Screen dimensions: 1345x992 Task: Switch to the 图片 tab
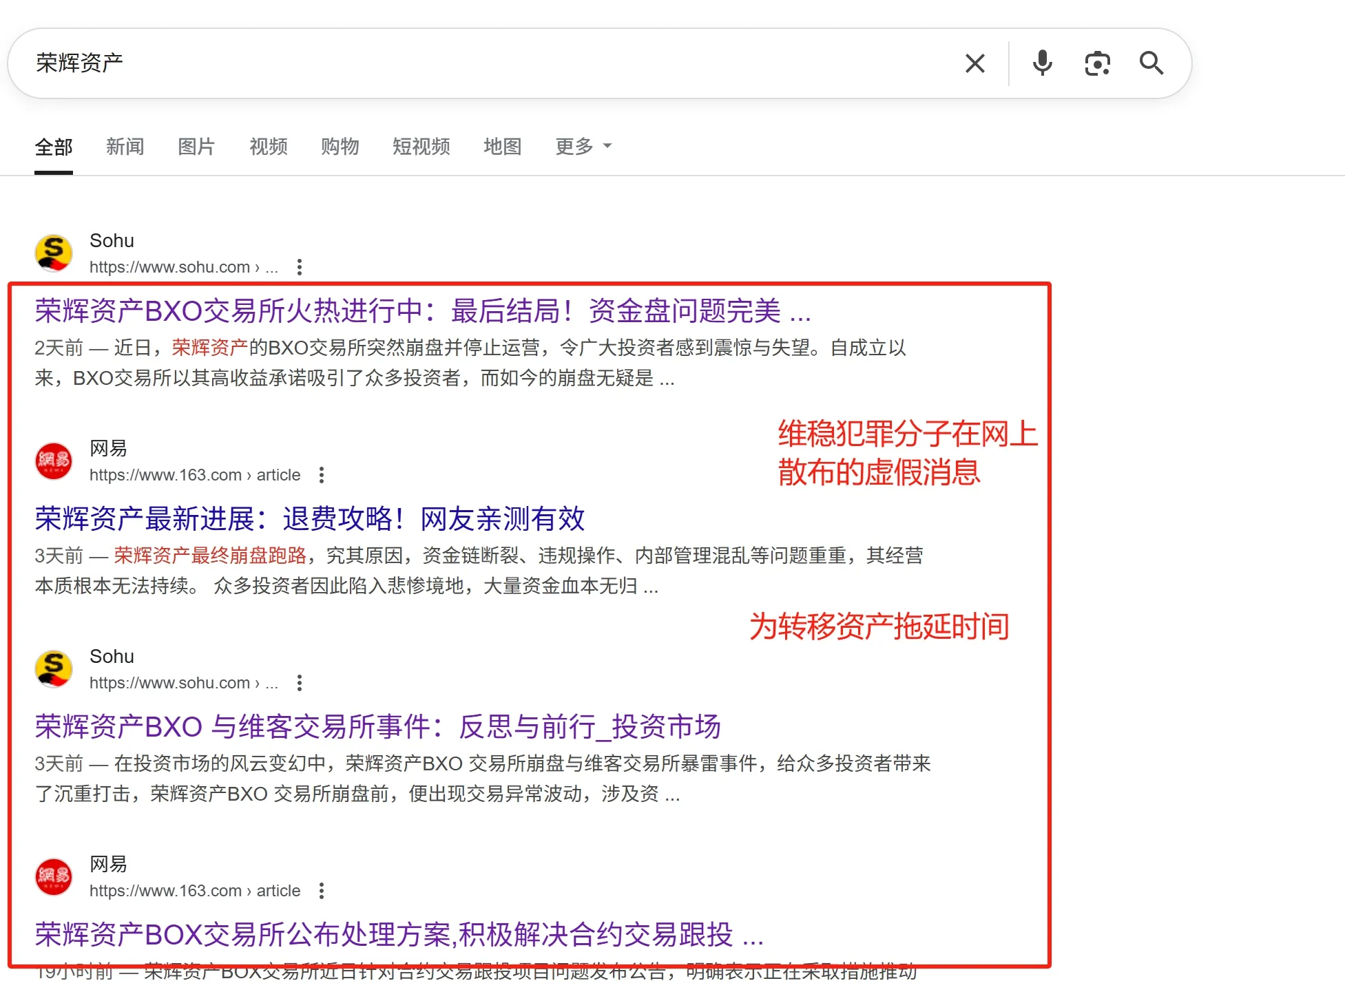coord(197,147)
